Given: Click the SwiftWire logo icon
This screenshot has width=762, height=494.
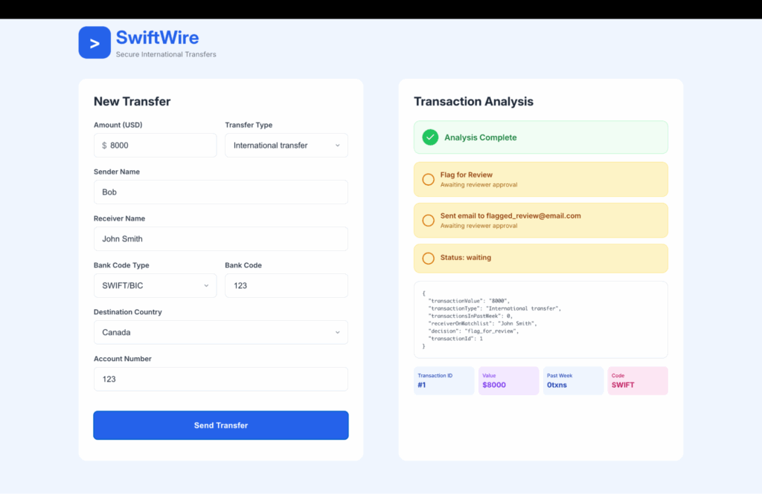Looking at the screenshot, I should point(95,43).
